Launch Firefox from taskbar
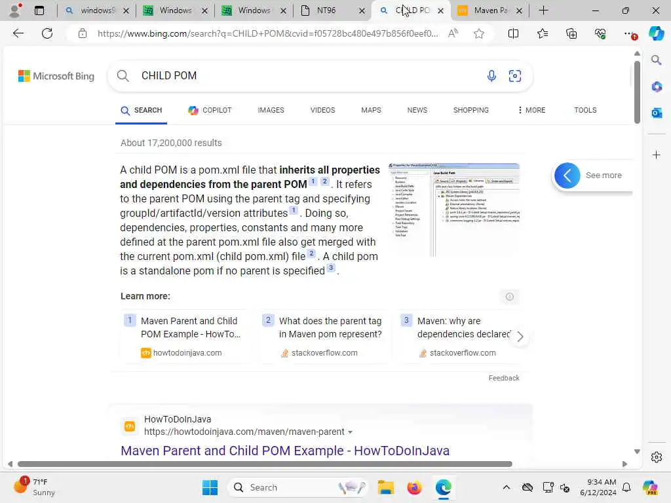The height and width of the screenshot is (503, 671). point(414,487)
